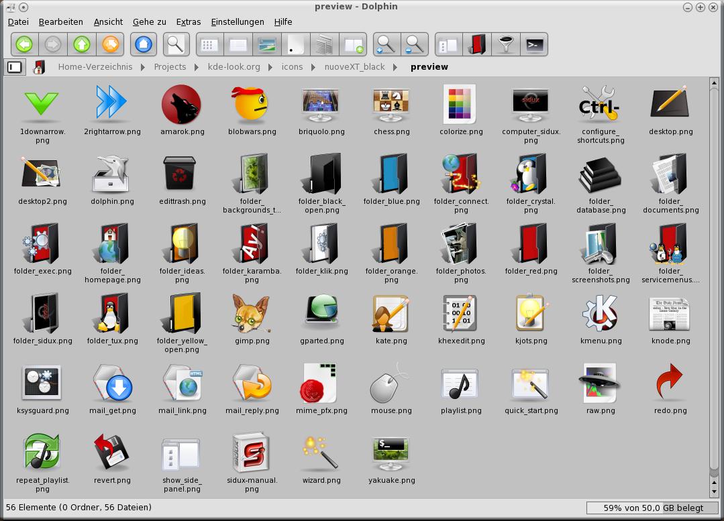The height and width of the screenshot is (521, 724).
Task: Expand arrow after icons breadcrumb
Action: coord(313,67)
